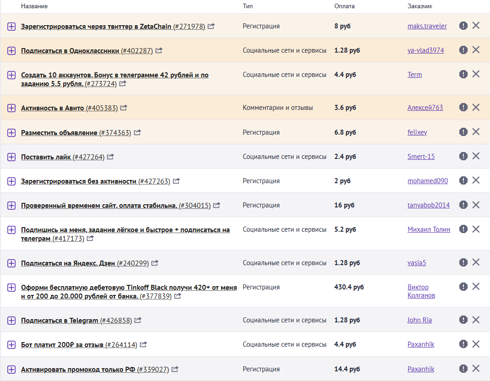Image resolution: width=490 pixels, height=381 pixels.
Task: Open 'Активировать промокод только РФ' task
Action: (x=95, y=370)
